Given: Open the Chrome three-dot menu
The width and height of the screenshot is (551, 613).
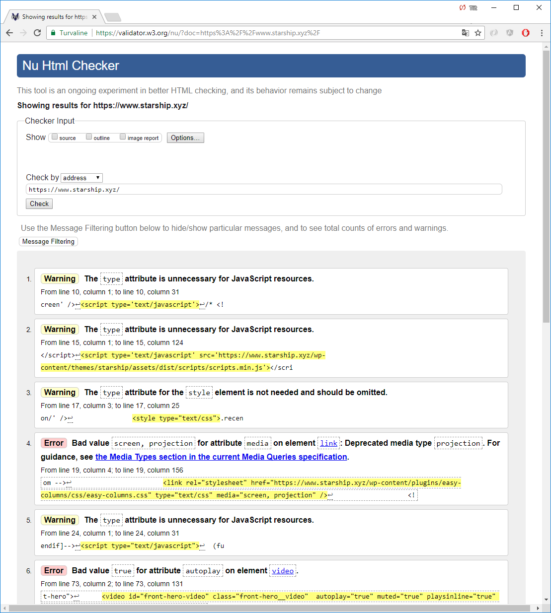Looking at the screenshot, I should coord(542,33).
